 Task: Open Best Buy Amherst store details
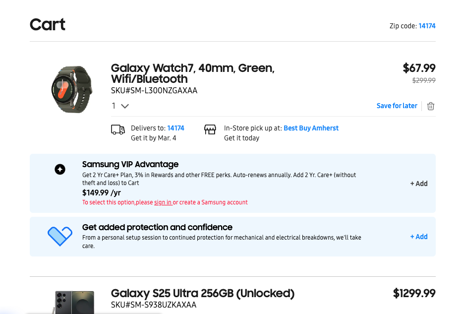click(x=311, y=128)
